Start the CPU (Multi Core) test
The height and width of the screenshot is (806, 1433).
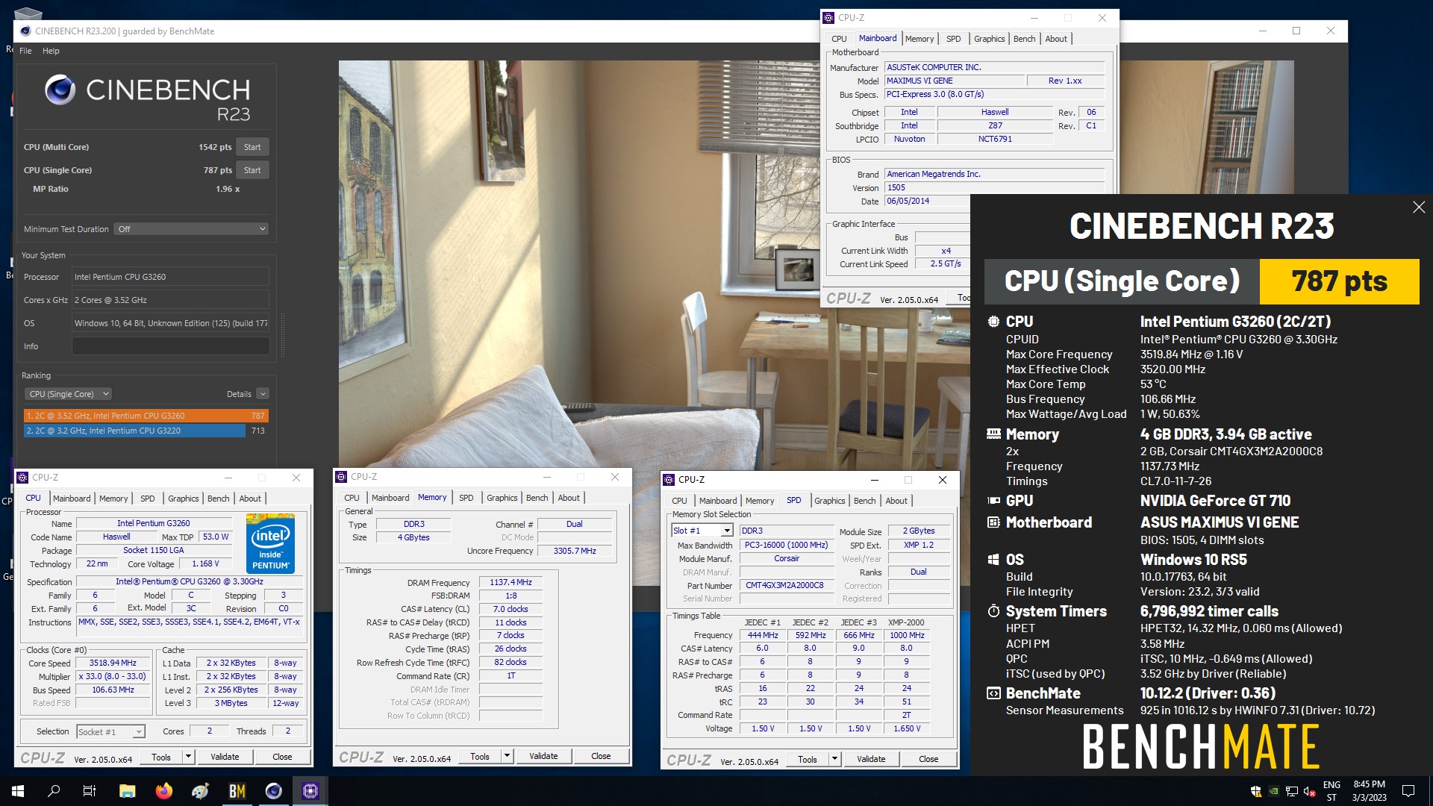252,147
